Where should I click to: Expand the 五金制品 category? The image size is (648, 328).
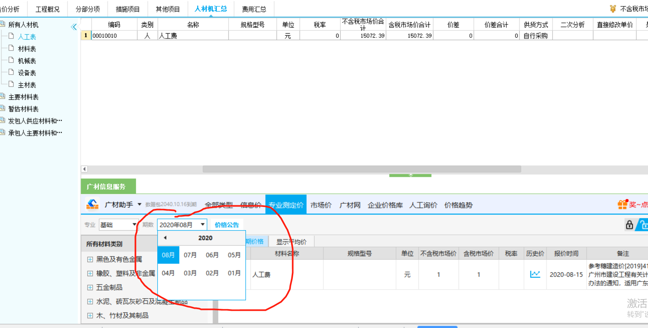tap(90, 288)
